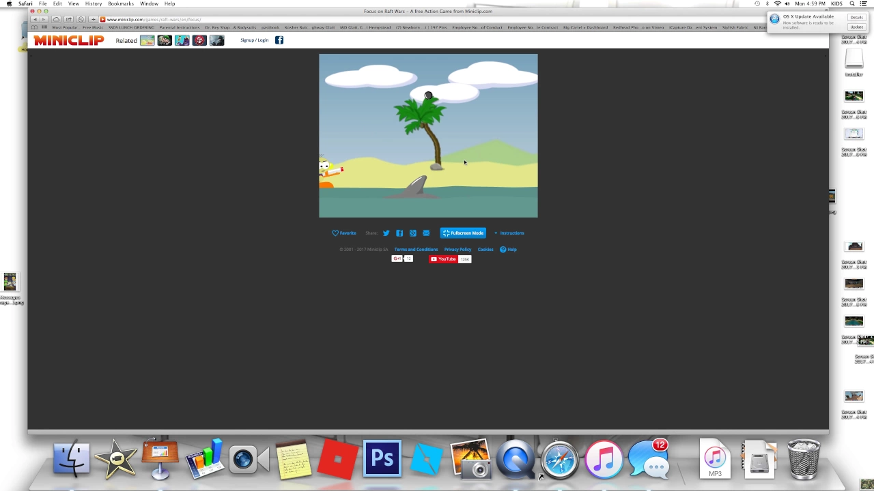
Task: Open the Free Music bookmark
Action: coord(93,27)
